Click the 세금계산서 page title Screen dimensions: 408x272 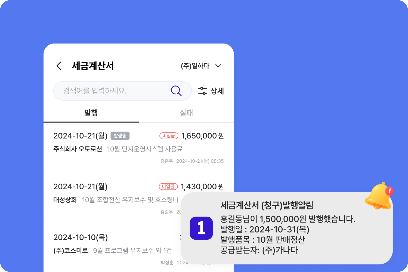(93, 66)
